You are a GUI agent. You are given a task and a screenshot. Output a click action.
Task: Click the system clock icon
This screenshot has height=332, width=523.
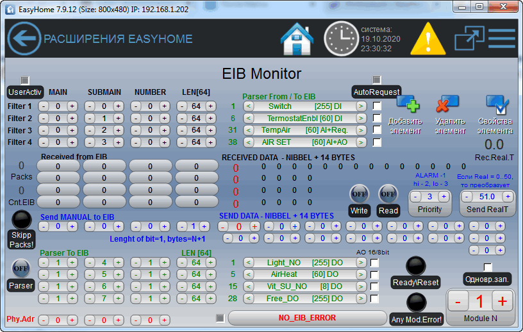coord(340,38)
